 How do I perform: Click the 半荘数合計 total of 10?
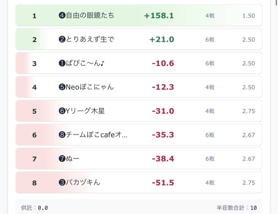click(x=253, y=208)
